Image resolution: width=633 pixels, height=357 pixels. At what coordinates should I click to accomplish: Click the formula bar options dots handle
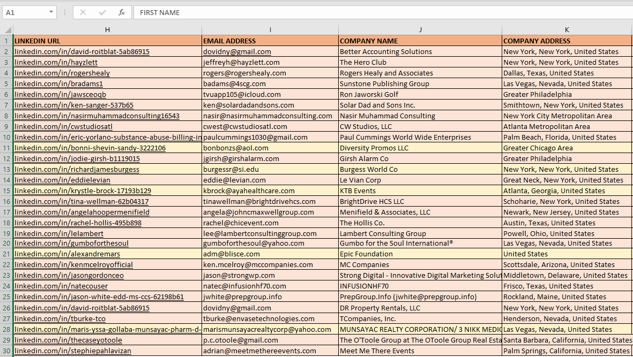click(x=65, y=12)
